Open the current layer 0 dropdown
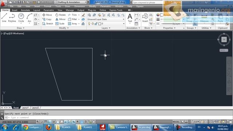Screen dimensions: 233x131 pos(124,24)
